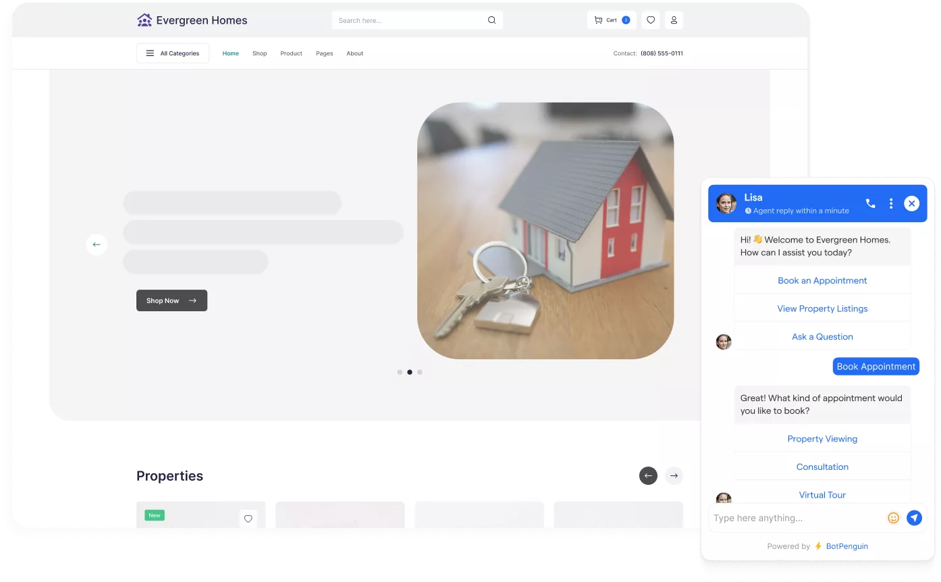Click the carousel previous arrow

pos(97,244)
